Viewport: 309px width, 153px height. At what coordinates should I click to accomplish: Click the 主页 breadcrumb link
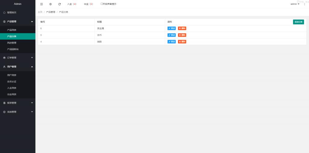pos(40,12)
